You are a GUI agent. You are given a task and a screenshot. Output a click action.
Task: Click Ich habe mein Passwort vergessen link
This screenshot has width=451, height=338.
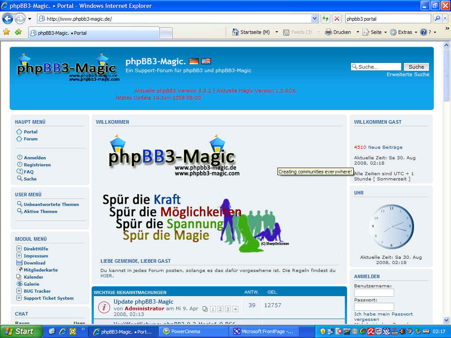coord(384,317)
